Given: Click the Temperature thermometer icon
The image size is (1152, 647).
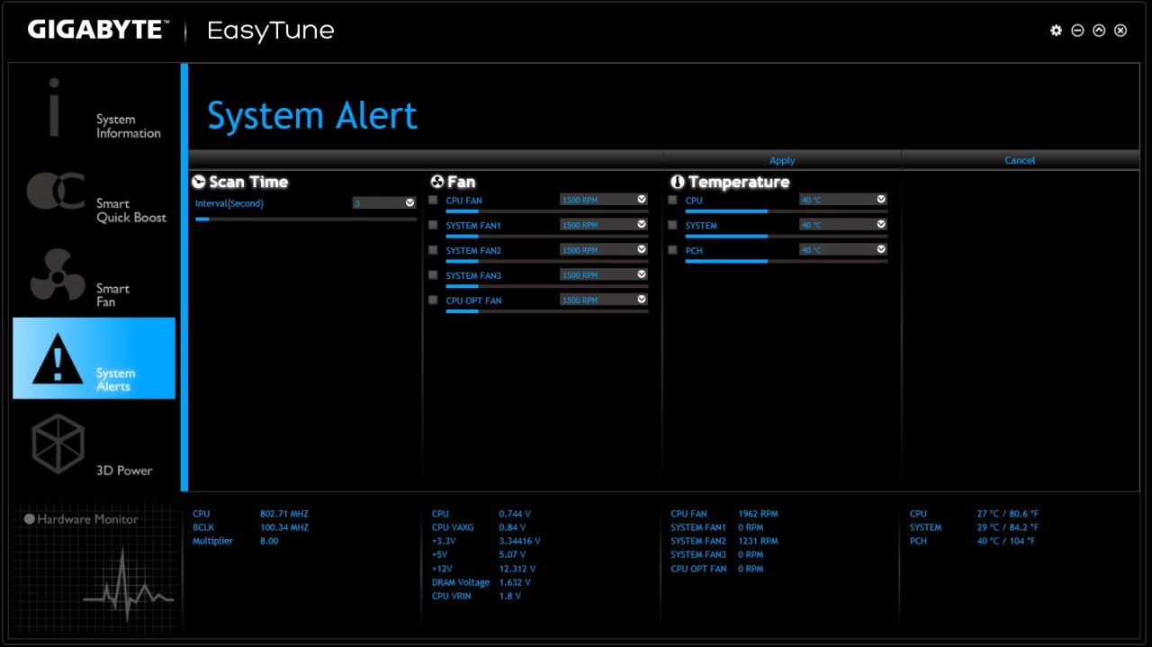Looking at the screenshot, I should coord(678,182).
